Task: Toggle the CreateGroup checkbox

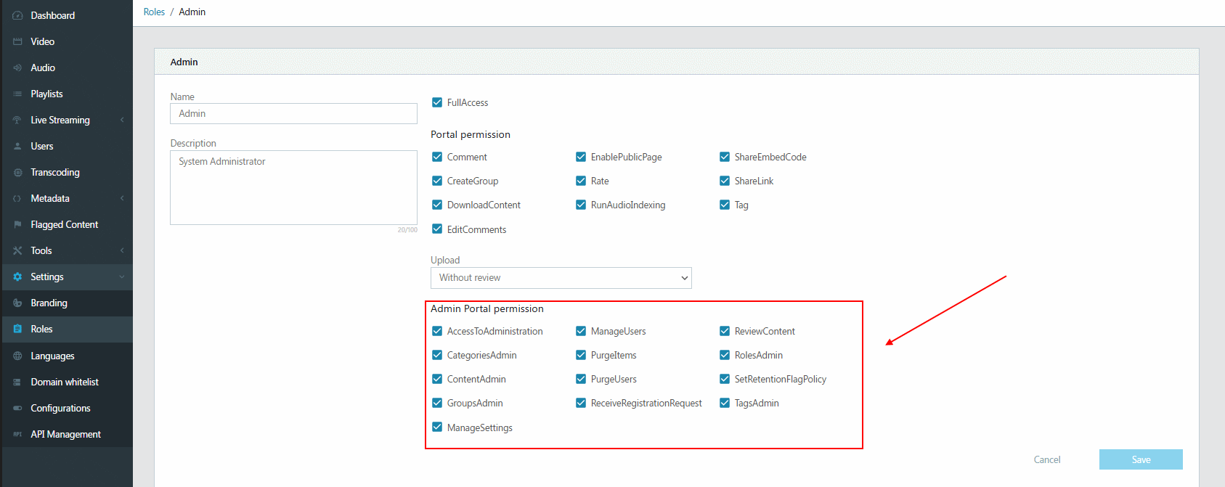Action: pos(437,181)
